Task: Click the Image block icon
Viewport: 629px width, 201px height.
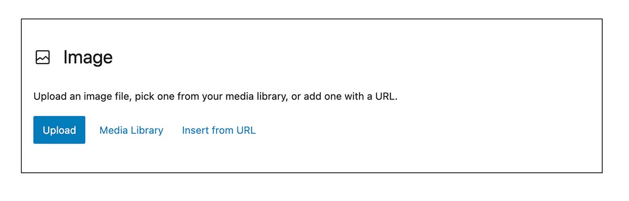Action: pyautogui.click(x=42, y=57)
